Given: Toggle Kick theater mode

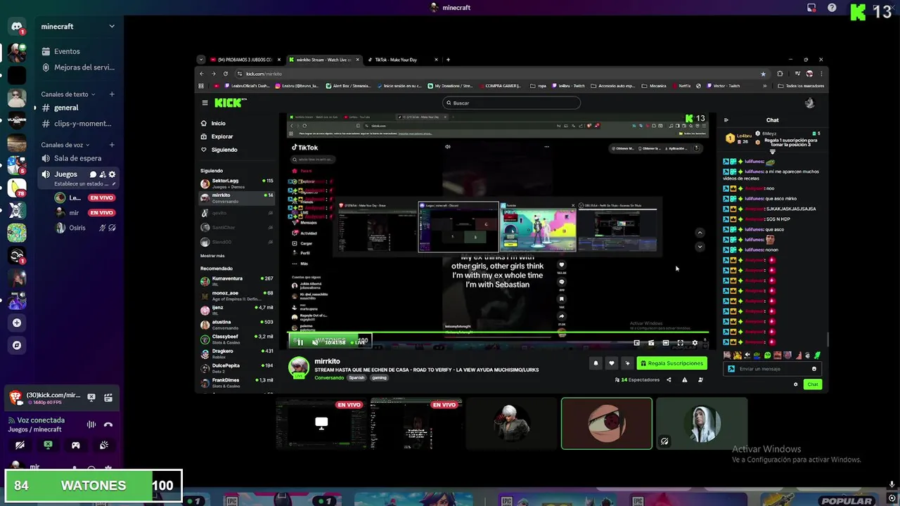Looking at the screenshot, I should pyautogui.click(x=666, y=343).
